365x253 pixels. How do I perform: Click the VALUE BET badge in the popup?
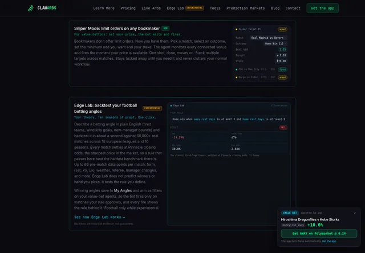pyautogui.click(x=290, y=213)
